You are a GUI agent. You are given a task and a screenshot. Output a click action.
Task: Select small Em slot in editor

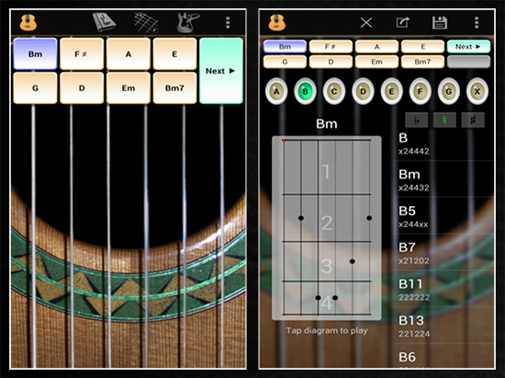click(x=376, y=62)
